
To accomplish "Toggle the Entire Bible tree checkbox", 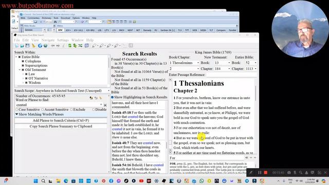I will click(x=20, y=57).
